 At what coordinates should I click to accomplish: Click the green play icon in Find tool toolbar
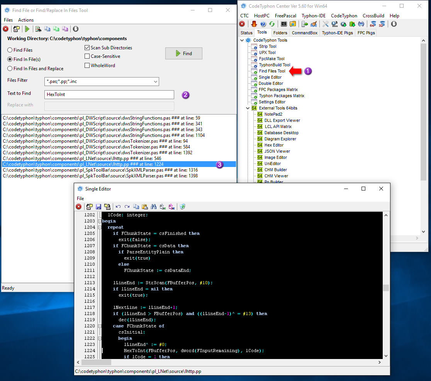[x=27, y=29]
